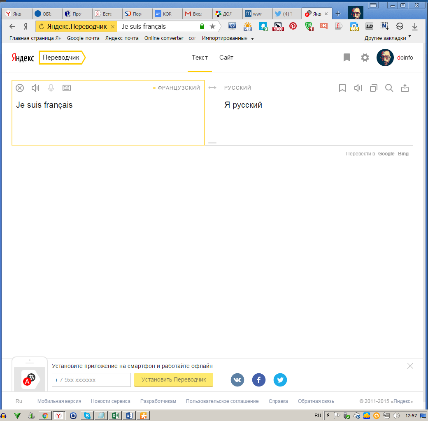Share on Facebook
The image size is (428, 421).
[259, 380]
